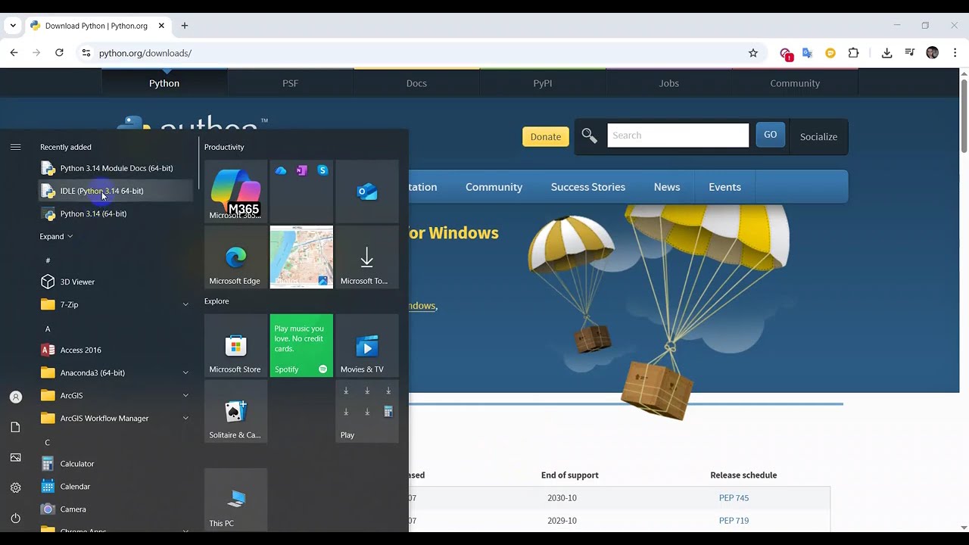Bookmark this page with the star
The width and height of the screenshot is (969, 545).
752,53
